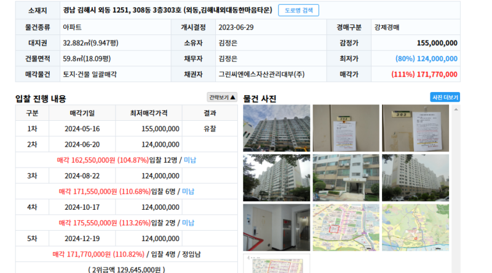
Task: Open the green regional map thumbnail
Action: pos(416,227)
